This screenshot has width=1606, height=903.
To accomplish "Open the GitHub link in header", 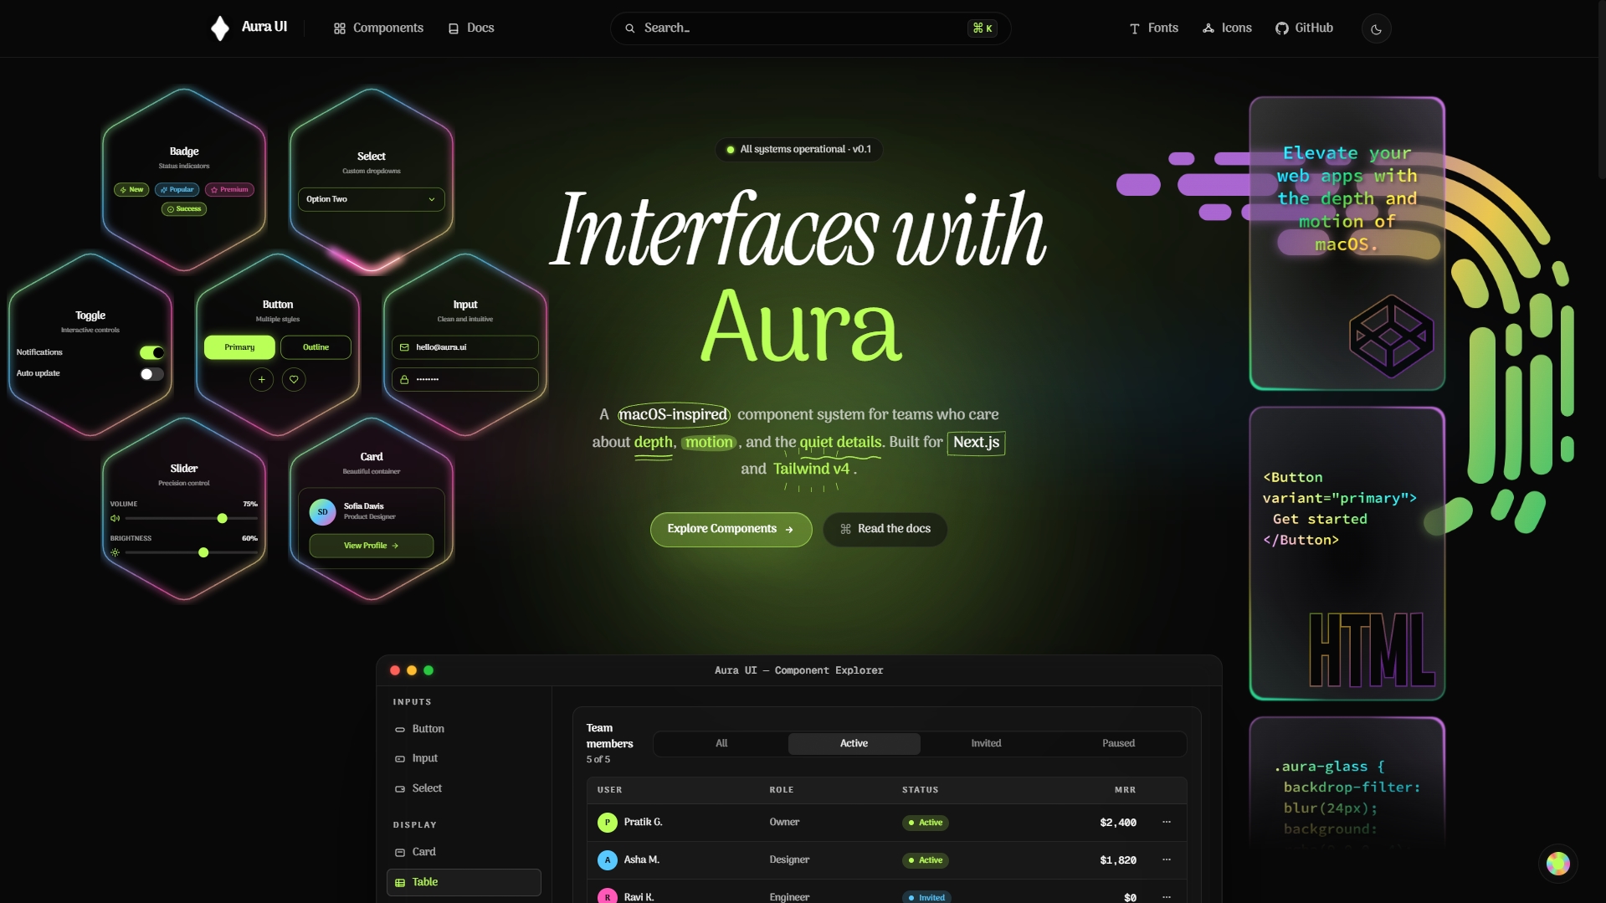I will click(x=1304, y=28).
